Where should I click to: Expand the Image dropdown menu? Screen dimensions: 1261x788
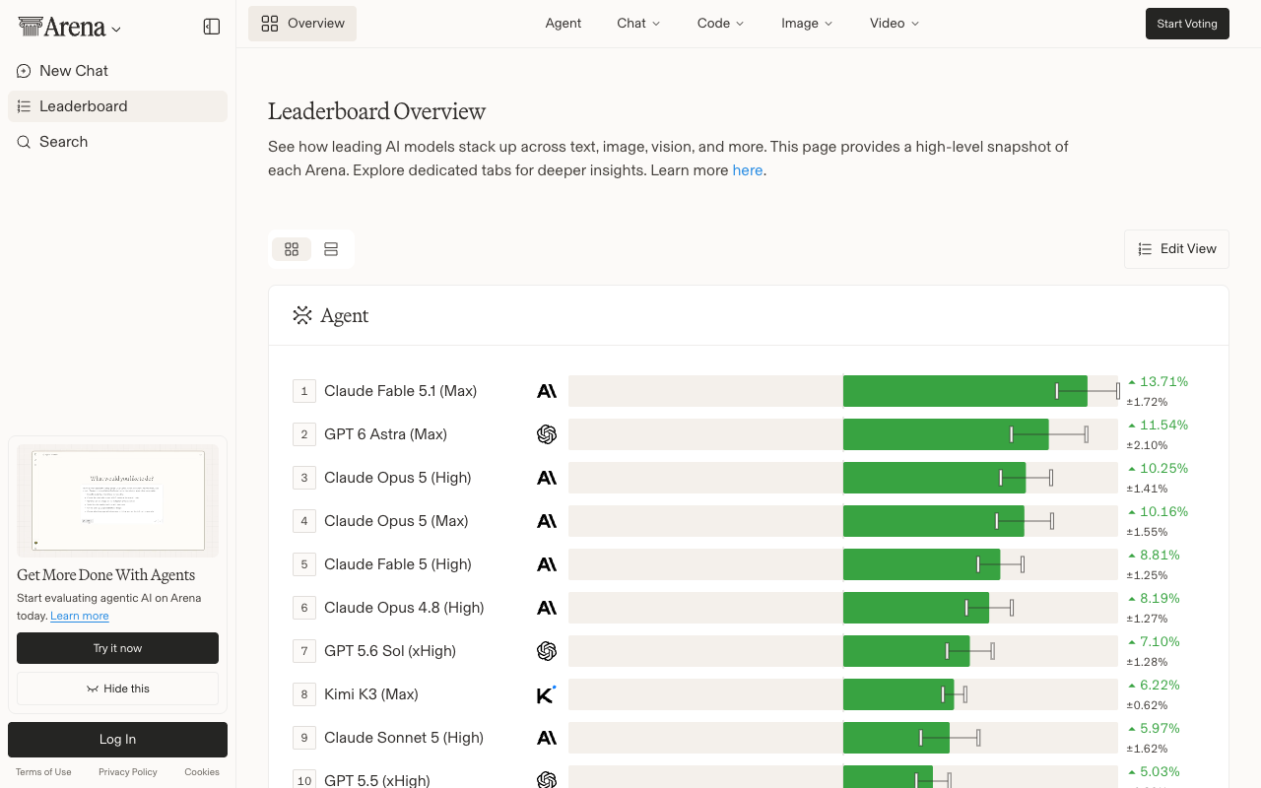pyautogui.click(x=807, y=24)
